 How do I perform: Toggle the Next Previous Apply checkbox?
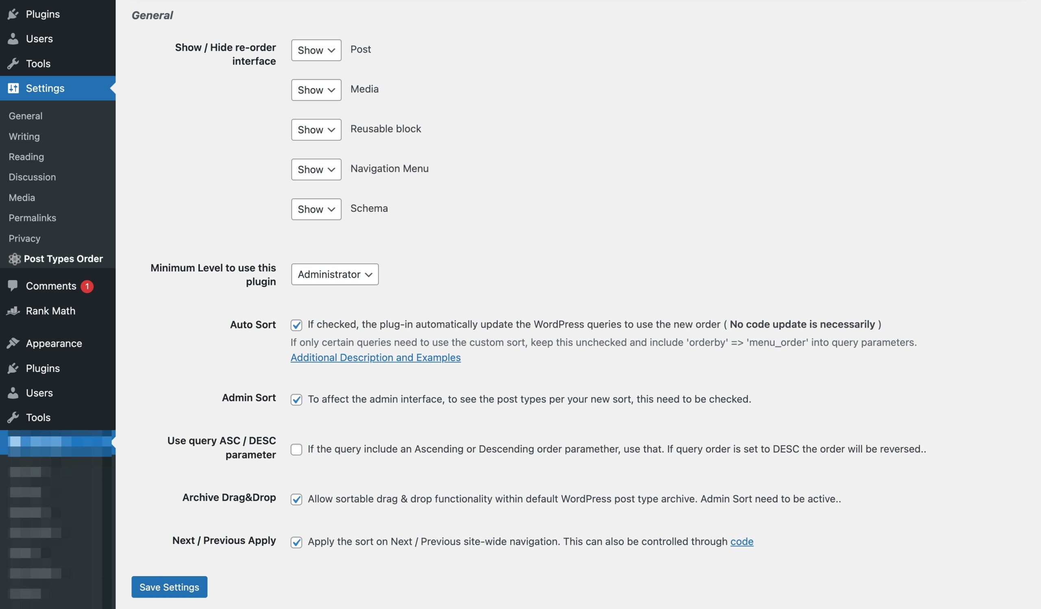296,542
